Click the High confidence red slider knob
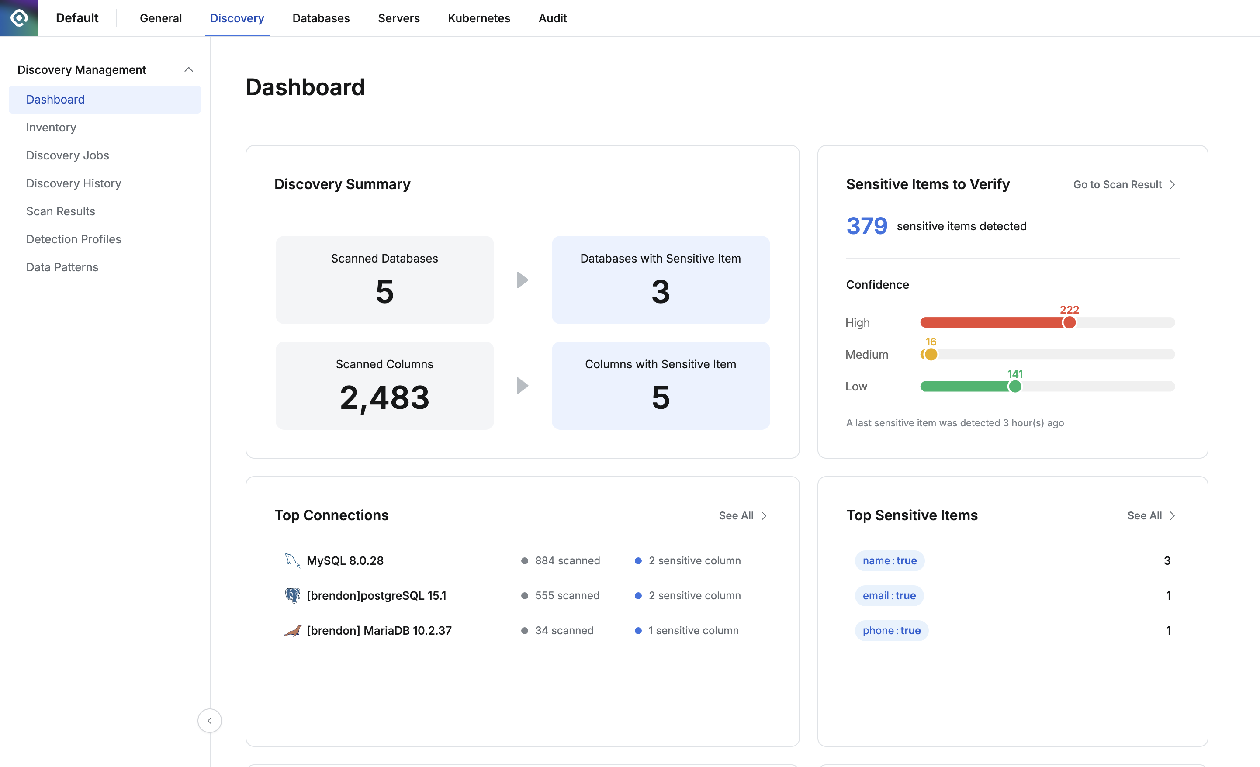The width and height of the screenshot is (1260, 767). tap(1069, 323)
